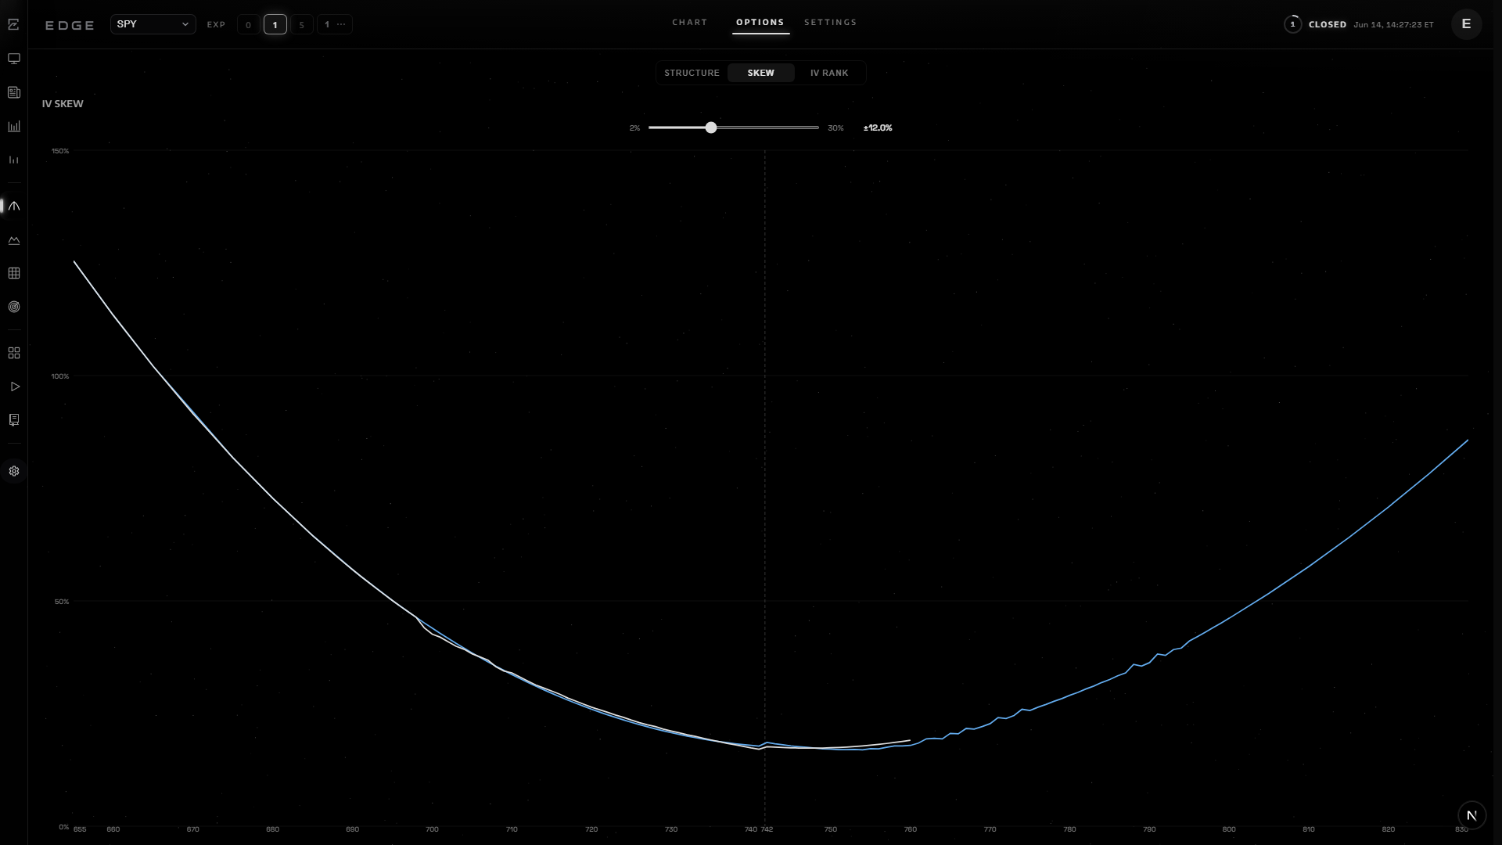The height and width of the screenshot is (845, 1502).
Task: Click the ±12.0% range value
Action: (x=878, y=128)
